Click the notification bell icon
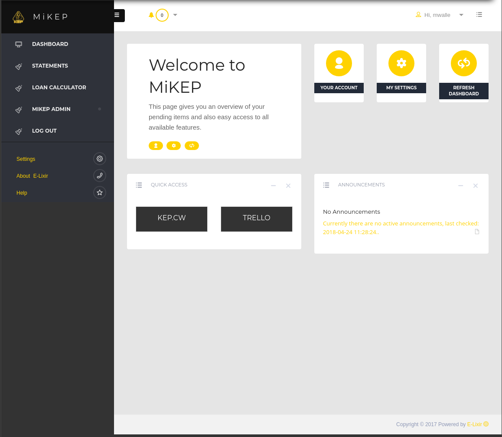The height and width of the screenshot is (437, 502). pyautogui.click(x=151, y=15)
